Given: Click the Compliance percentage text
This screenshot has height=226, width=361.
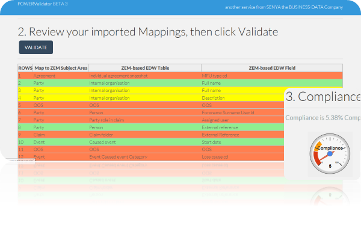Looking at the screenshot, I should click(x=323, y=118).
